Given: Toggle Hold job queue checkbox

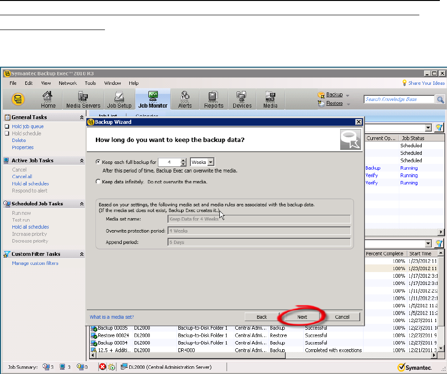Looking at the screenshot, I should coord(7,126).
